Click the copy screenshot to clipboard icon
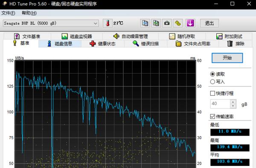Viewport: 256px width, 168px height. [x=156, y=23]
